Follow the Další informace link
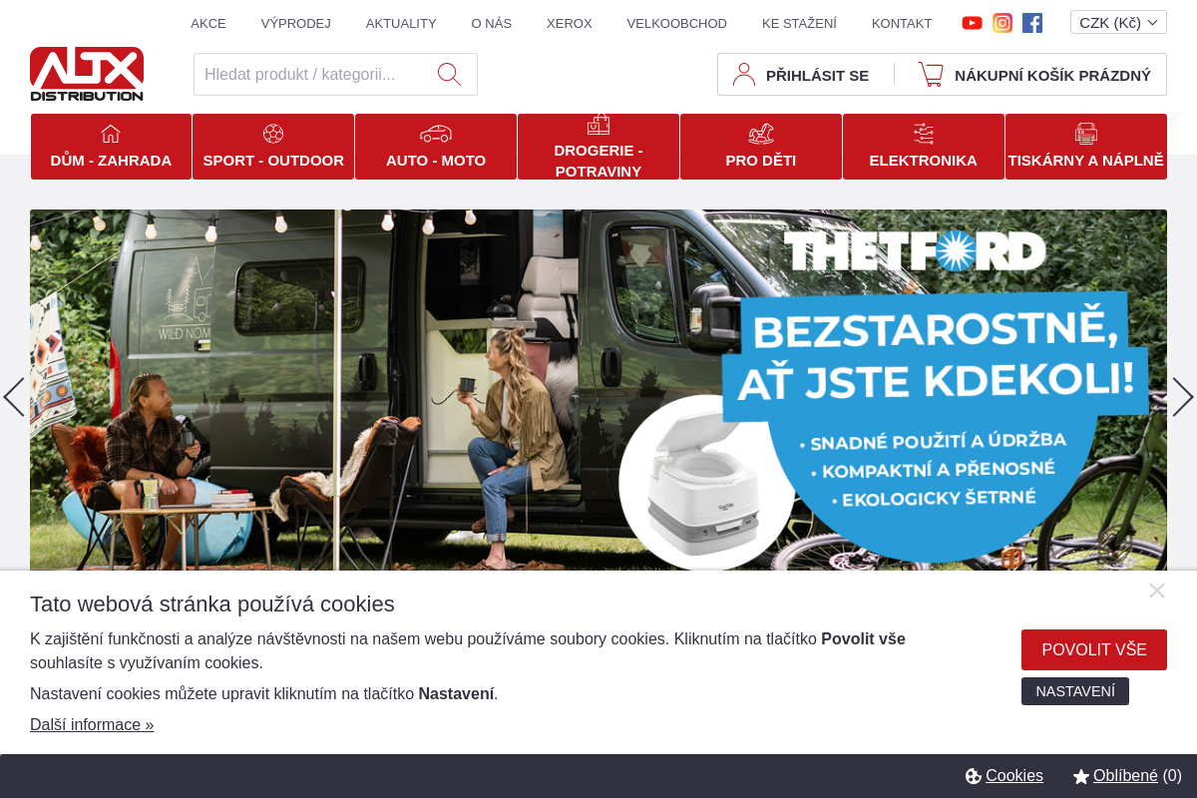 (92, 724)
